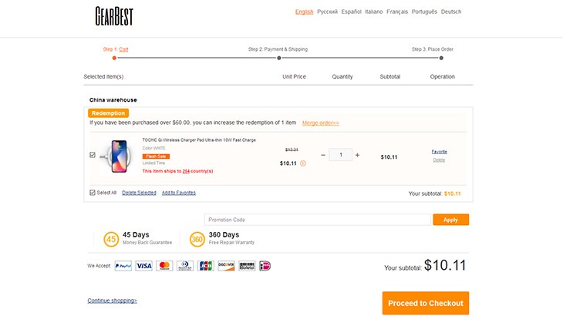The width and height of the screenshot is (563, 316).
Task: Uncheck the TOCHIC charger item checkbox
Action: 93,155
